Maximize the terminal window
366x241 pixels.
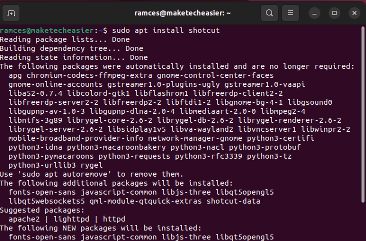click(x=334, y=13)
